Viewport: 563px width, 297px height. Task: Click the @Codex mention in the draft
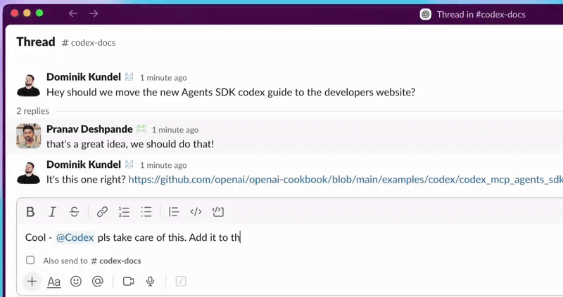click(75, 237)
